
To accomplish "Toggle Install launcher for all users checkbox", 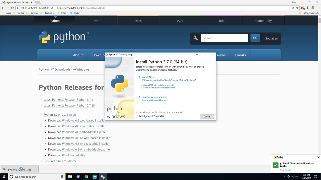I will coord(137,112).
